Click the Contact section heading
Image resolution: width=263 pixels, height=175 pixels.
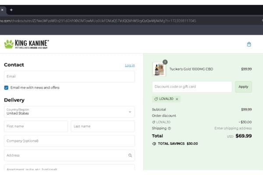pos(14,65)
